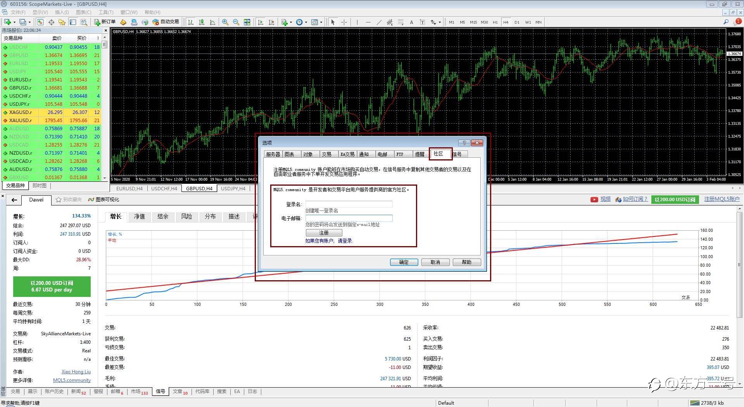Tile chart windows icon
The width and height of the screenshot is (744, 407).
247,22
